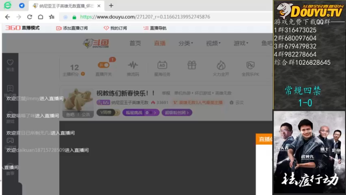Viewport: 346px width, 195px height.
Task: Click the streamer avatar thumbnail
Action: [x=78, y=100]
